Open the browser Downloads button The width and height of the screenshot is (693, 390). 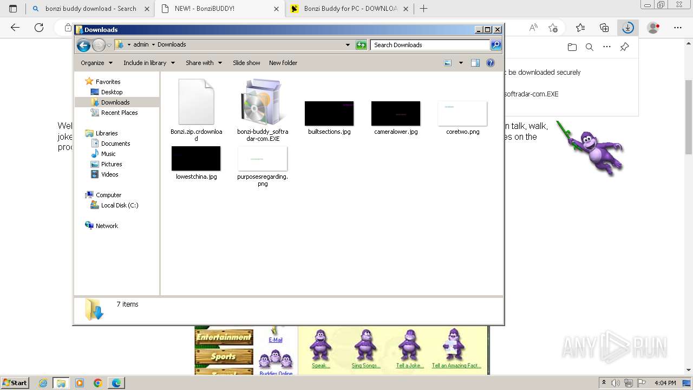[x=627, y=28]
